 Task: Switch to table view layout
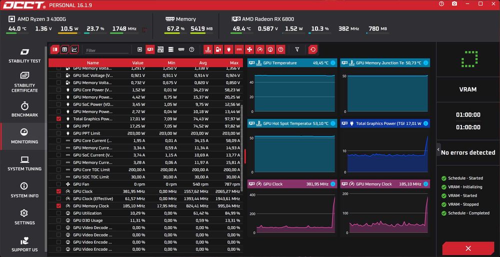click(x=55, y=49)
